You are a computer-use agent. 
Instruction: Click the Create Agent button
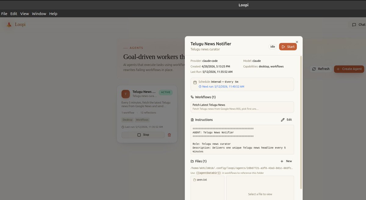tap(349, 69)
